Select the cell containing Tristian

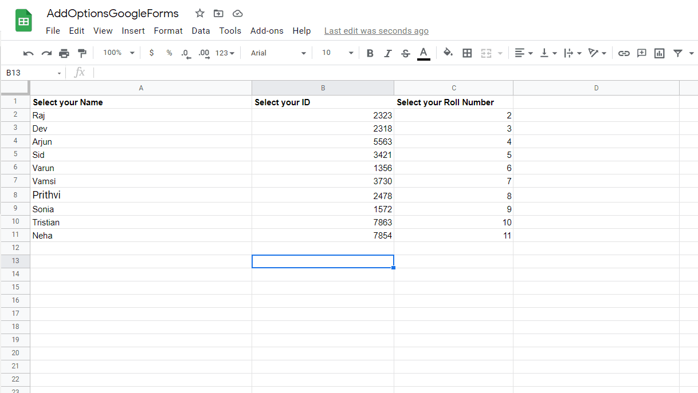[x=141, y=223]
